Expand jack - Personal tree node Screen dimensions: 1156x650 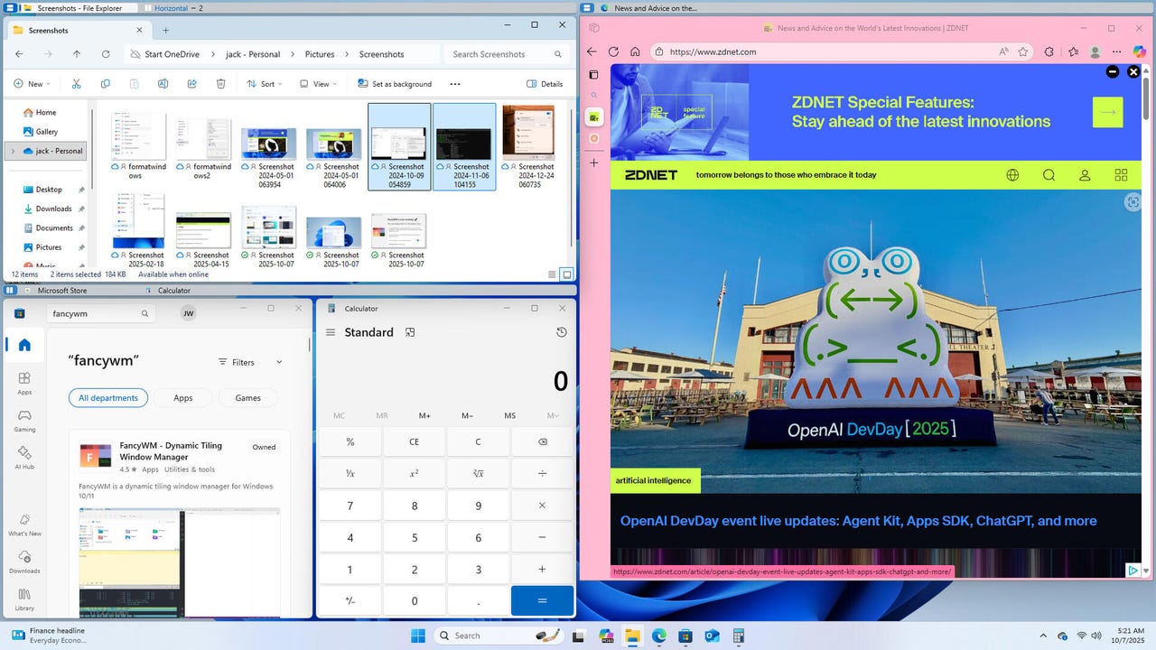tap(12, 151)
